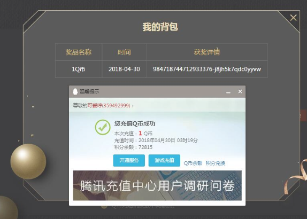Image resolution: width=307 pixels, height=219 pixels.
Task: Click the 奖品名称 column header
Action: coord(79,52)
